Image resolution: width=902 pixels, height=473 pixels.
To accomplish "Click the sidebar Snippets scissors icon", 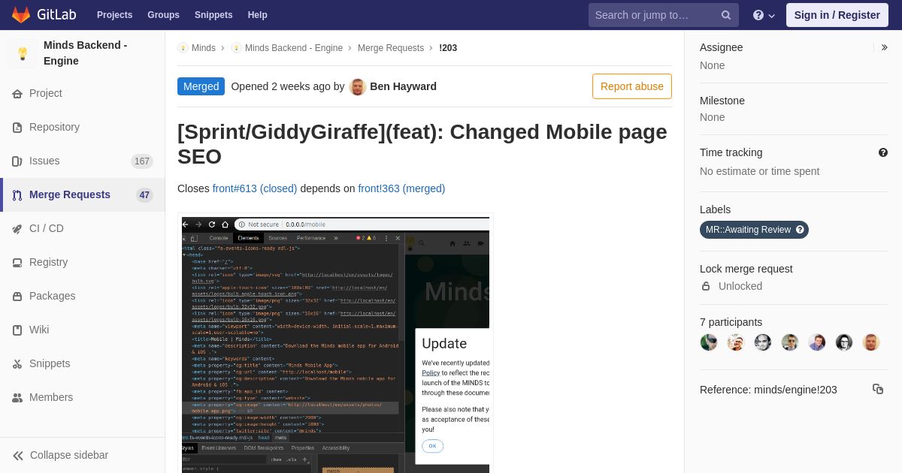I will click(17, 364).
